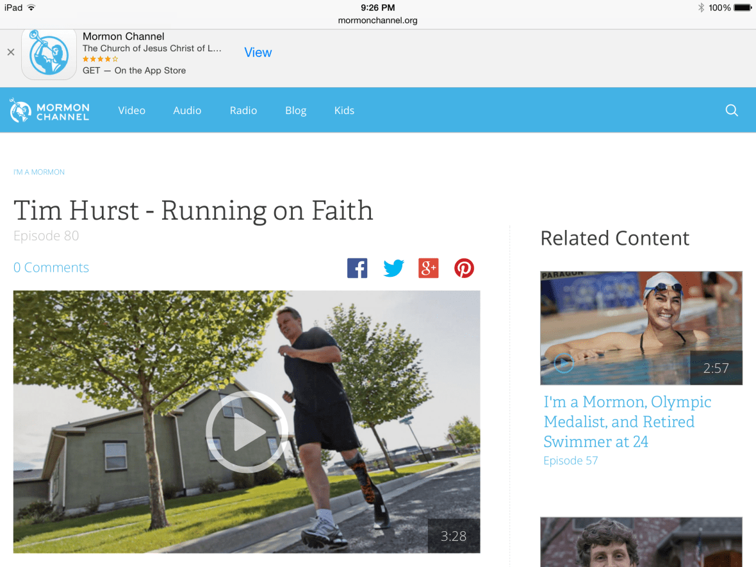Open the Audio menu
Viewport: 756px width, 567px height.
click(187, 110)
